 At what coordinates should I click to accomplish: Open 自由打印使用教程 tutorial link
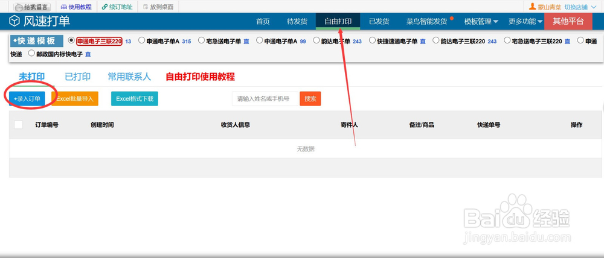point(200,77)
